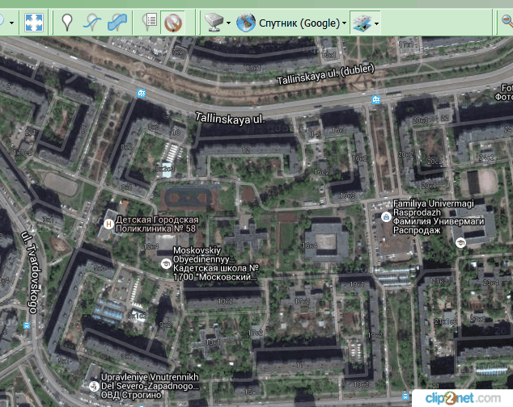Screen dimensions: 513x407
Task: Click the clinic marker for Поликлиника № 58
Action: (108, 224)
